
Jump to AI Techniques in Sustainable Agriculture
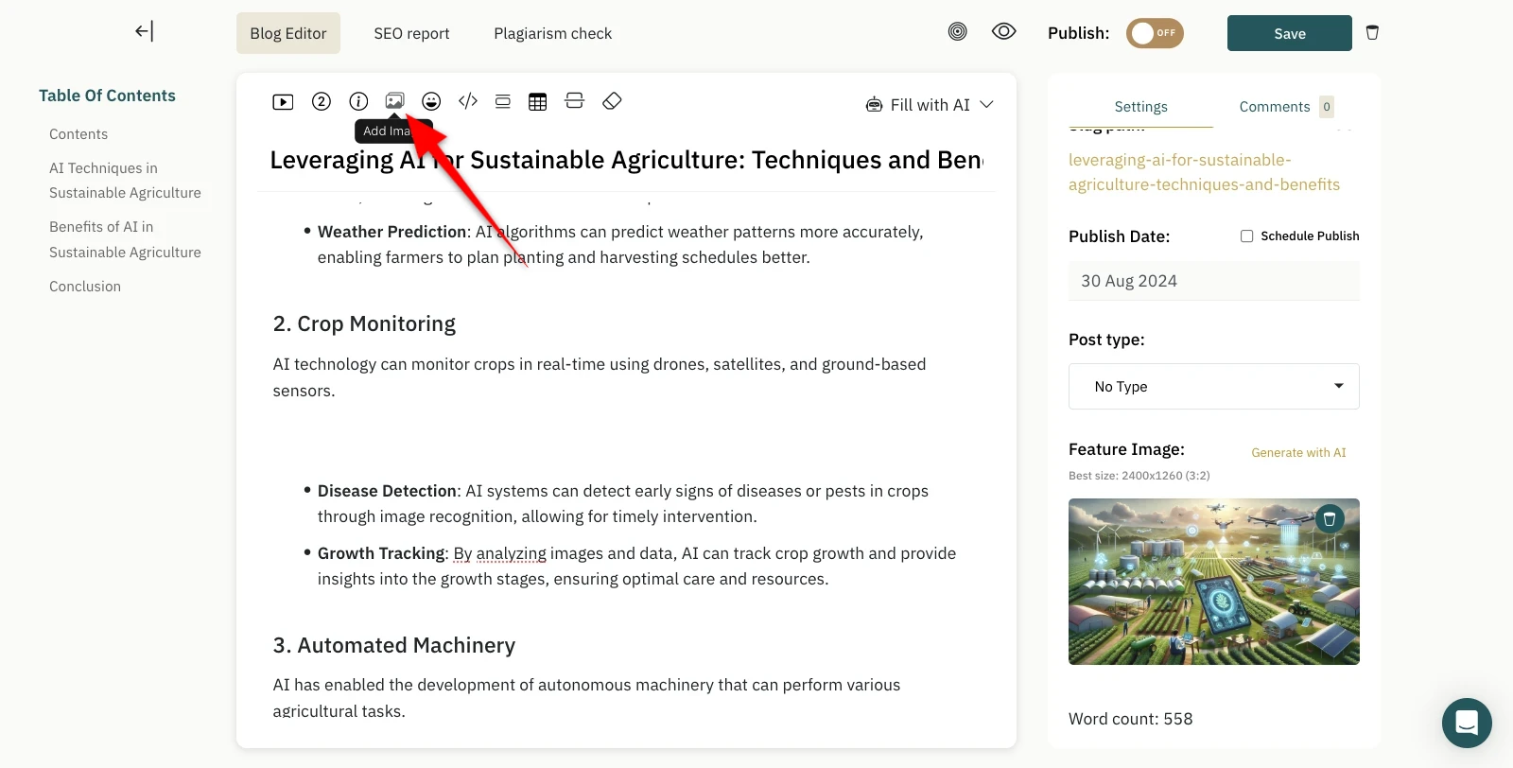(125, 181)
